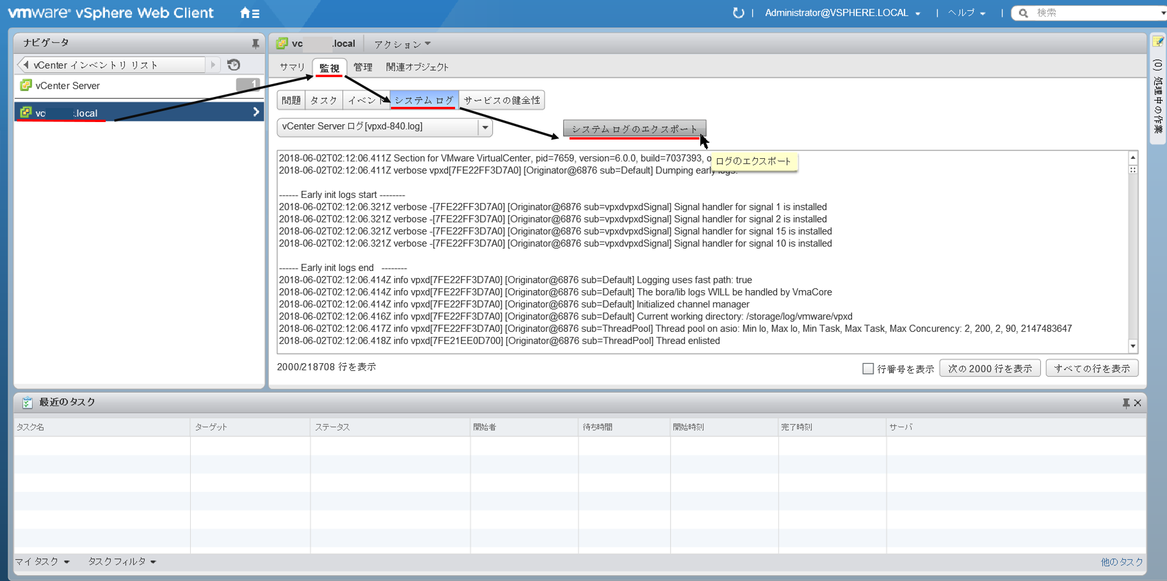1167x581 pixels.
Task: Click the 'Current working directory' log line
Action: click(565, 316)
